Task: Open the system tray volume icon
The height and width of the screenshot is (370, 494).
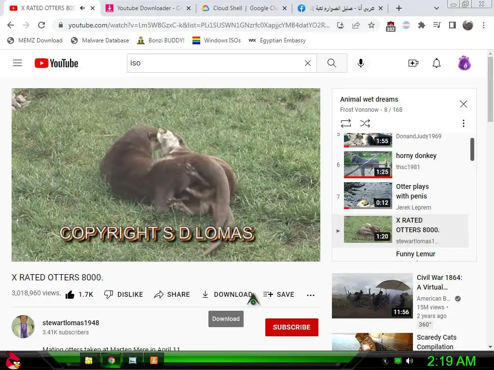Action: click(x=410, y=361)
